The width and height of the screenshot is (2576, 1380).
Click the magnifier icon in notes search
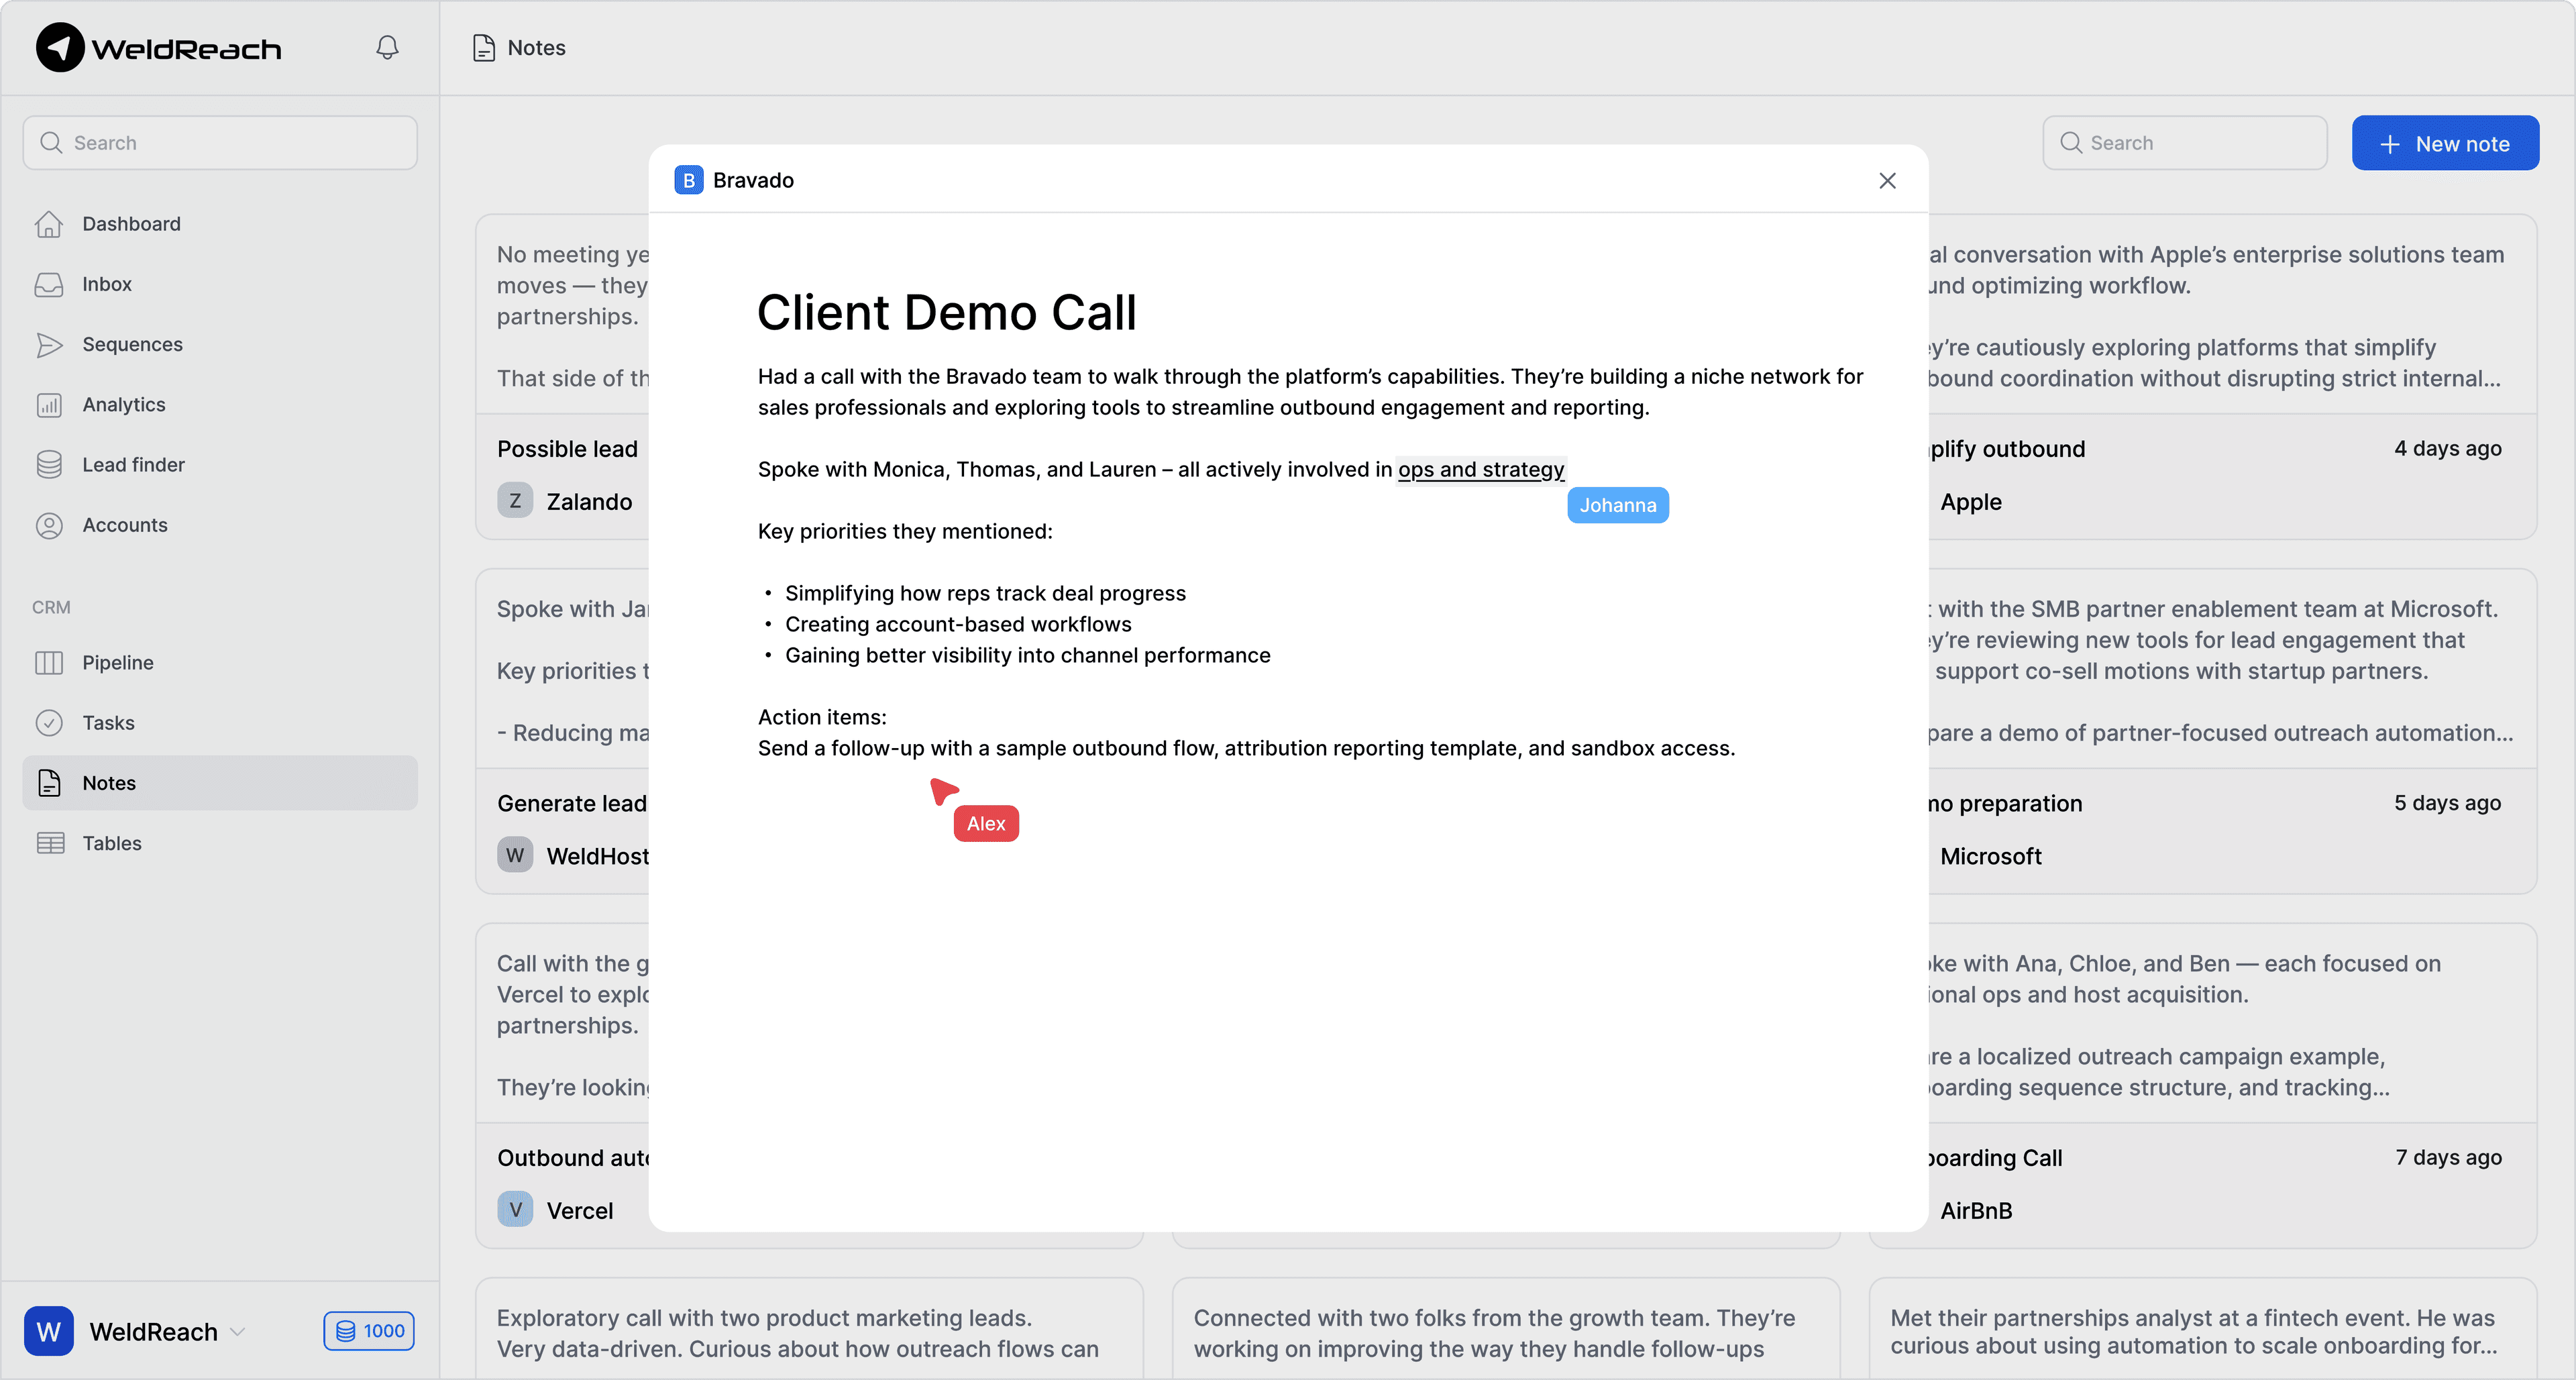[x=2071, y=143]
